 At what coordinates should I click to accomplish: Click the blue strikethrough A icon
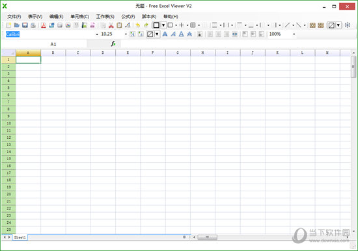point(189,34)
